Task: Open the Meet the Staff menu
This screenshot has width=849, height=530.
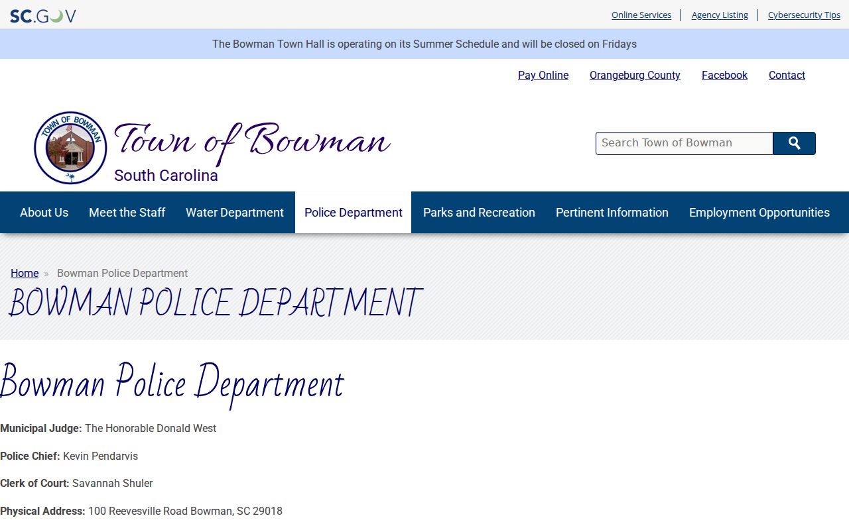Action: click(127, 213)
